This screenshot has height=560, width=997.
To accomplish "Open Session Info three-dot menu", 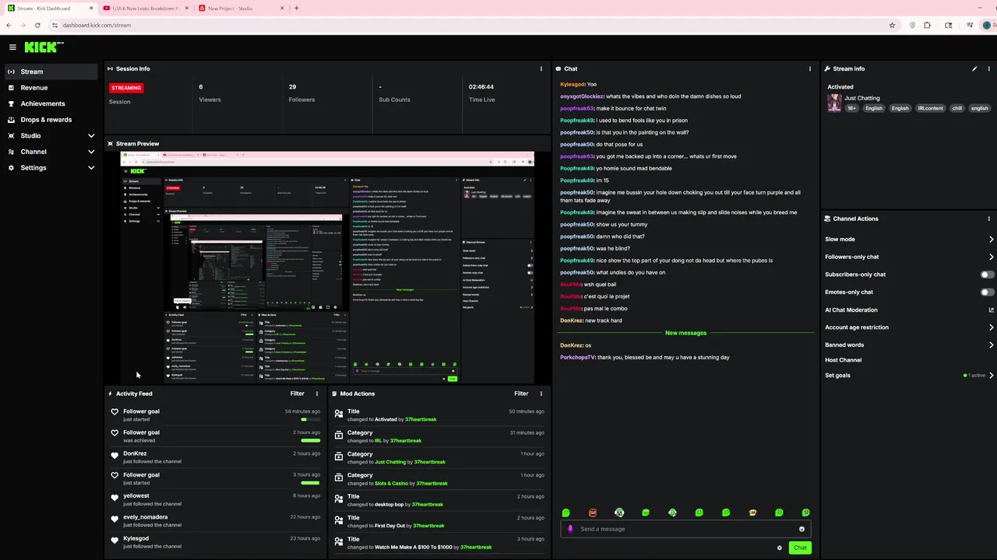I will tap(541, 68).
